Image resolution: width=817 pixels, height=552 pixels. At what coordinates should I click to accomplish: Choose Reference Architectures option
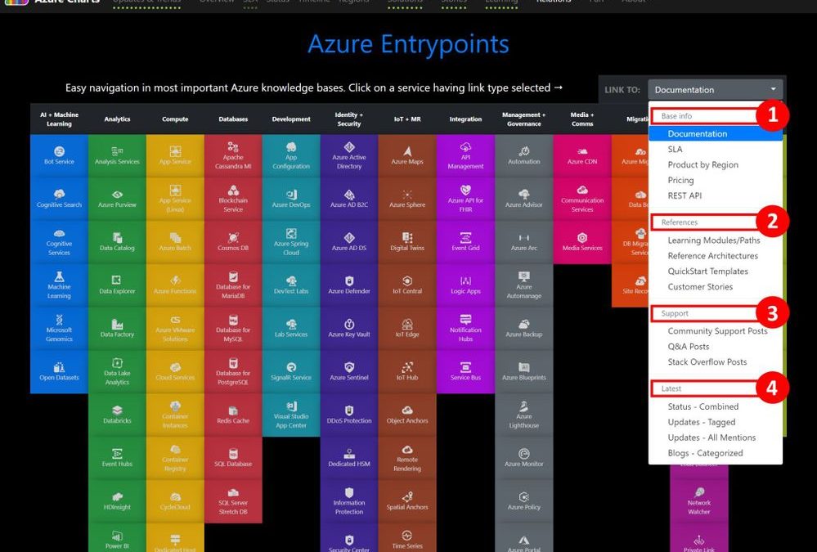pyautogui.click(x=712, y=256)
